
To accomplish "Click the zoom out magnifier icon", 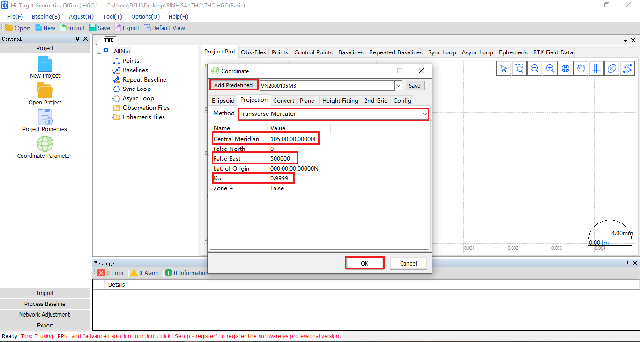I will tap(535, 69).
